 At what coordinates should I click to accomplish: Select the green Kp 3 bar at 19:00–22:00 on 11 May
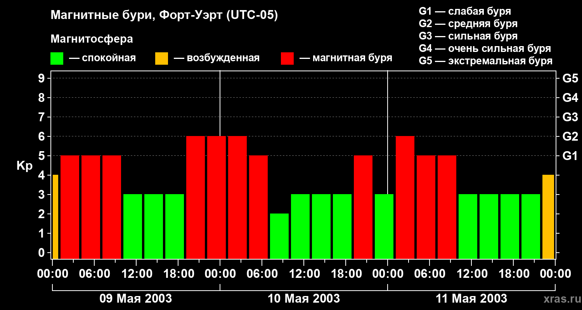point(531,227)
